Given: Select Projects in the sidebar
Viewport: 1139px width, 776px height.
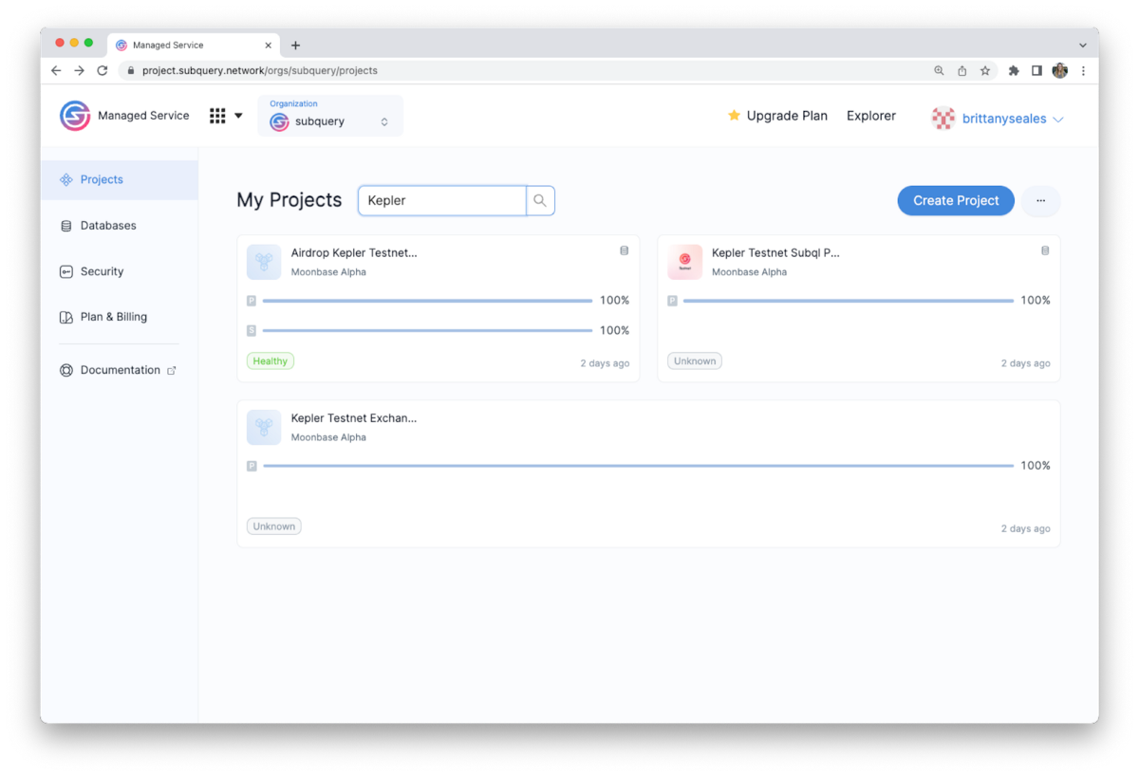Looking at the screenshot, I should coord(120,179).
